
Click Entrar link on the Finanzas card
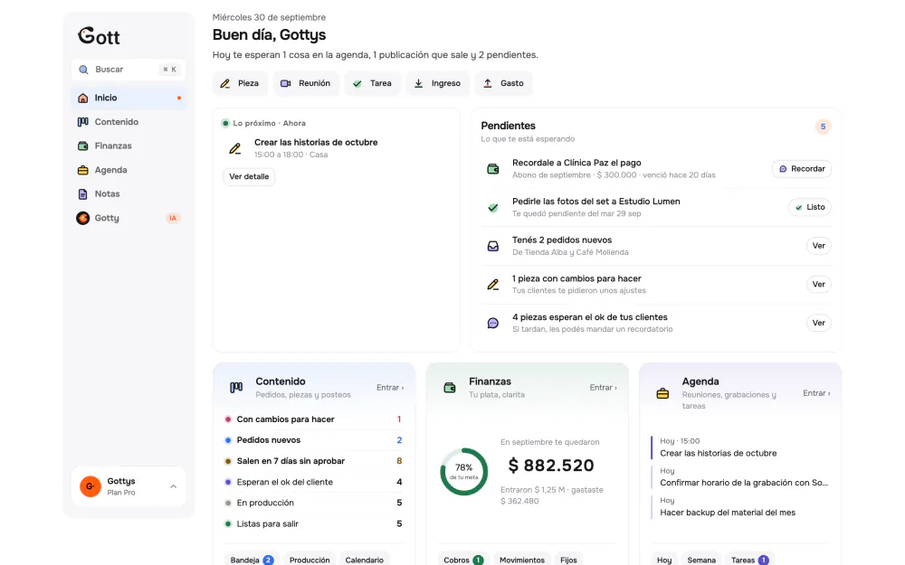(603, 388)
